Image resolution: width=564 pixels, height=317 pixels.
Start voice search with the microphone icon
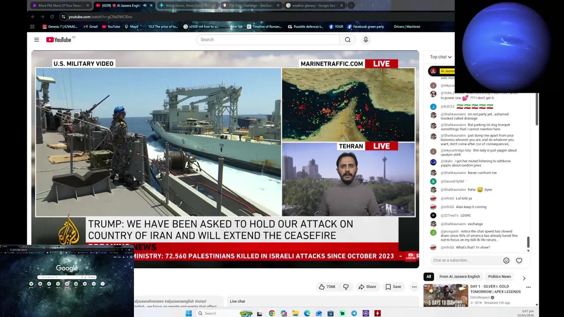pos(366,40)
